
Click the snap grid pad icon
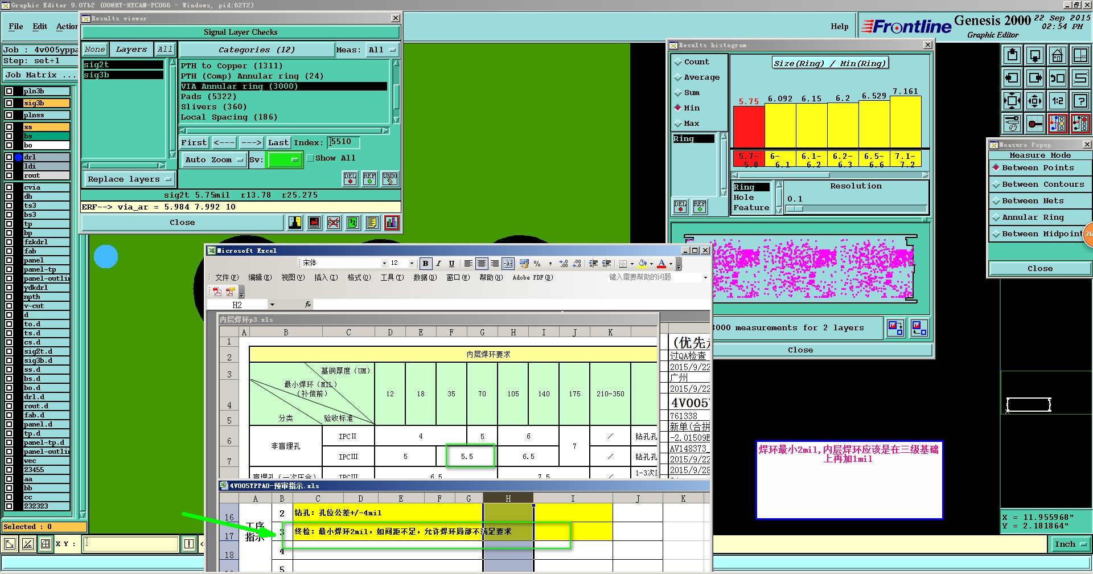1035,124
